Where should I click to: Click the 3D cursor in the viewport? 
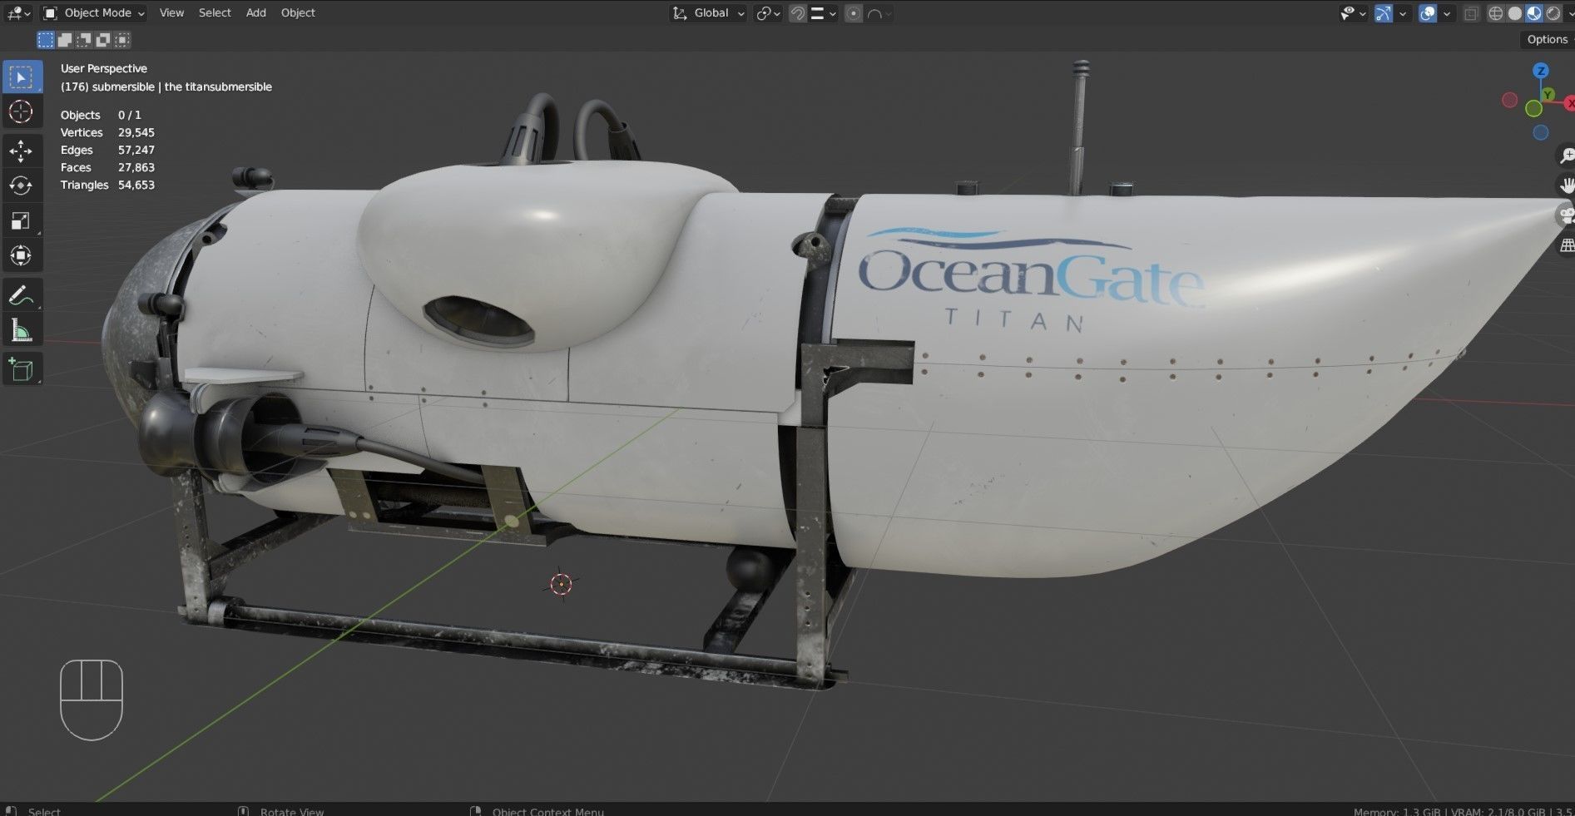pyautogui.click(x=561, y=584)
